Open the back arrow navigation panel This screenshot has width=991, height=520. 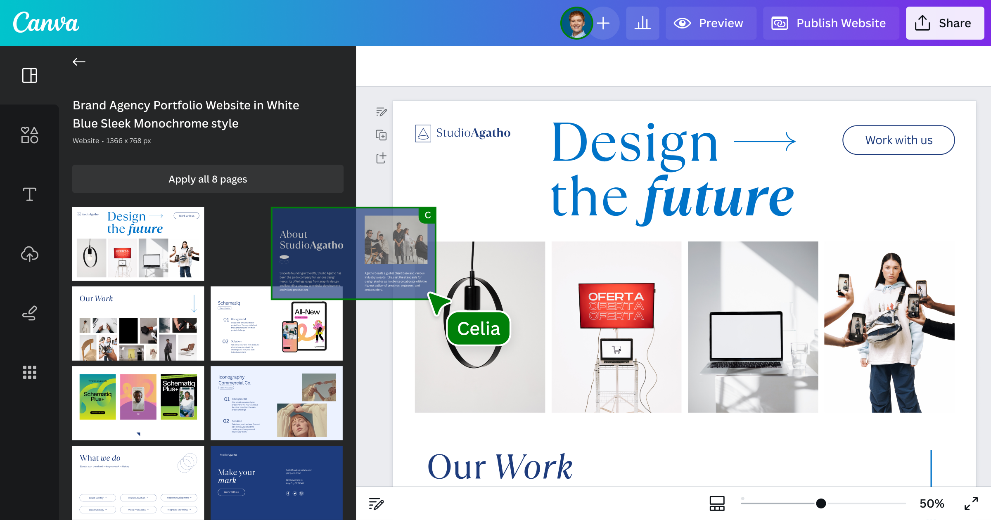pos(78,61)
